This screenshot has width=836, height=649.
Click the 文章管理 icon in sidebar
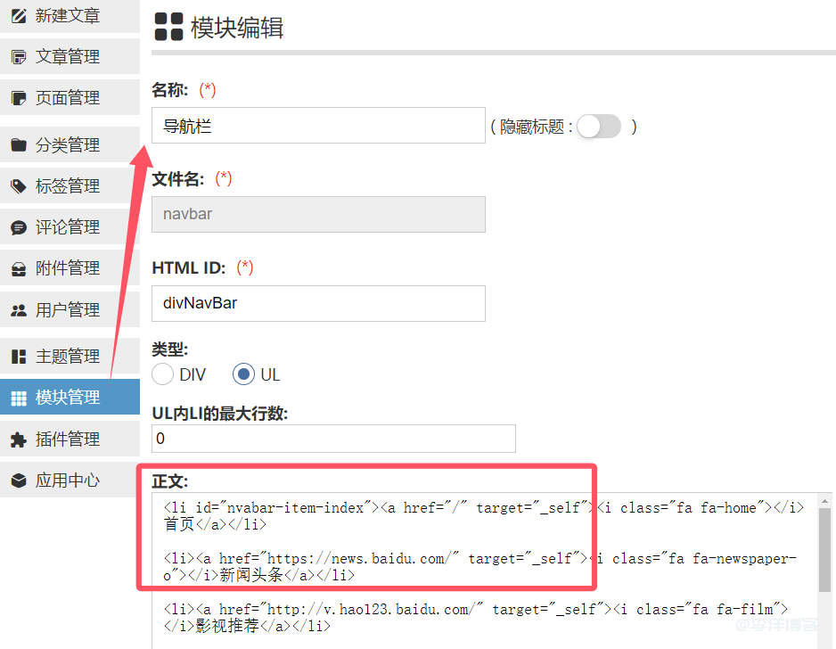click(18, 57)
